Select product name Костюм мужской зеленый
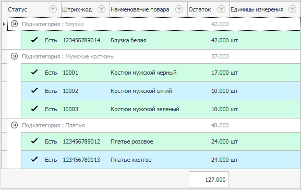 pyautogui.click(x=145, y=109)
